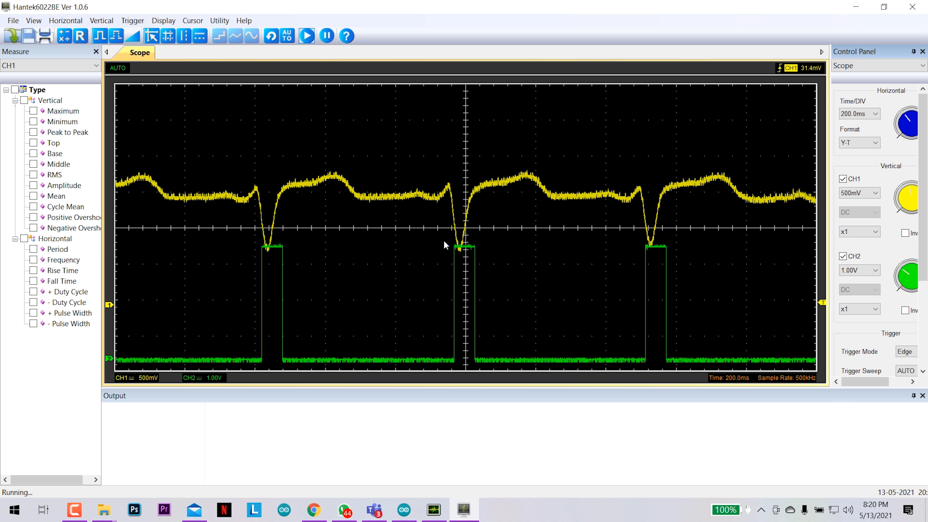The image size is (928, 522).
Task: Open the Trigger menu
Action: pos(132,20)
